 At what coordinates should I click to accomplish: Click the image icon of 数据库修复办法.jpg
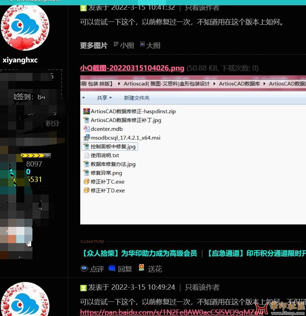pyautogui.click(x=86, y=164)
